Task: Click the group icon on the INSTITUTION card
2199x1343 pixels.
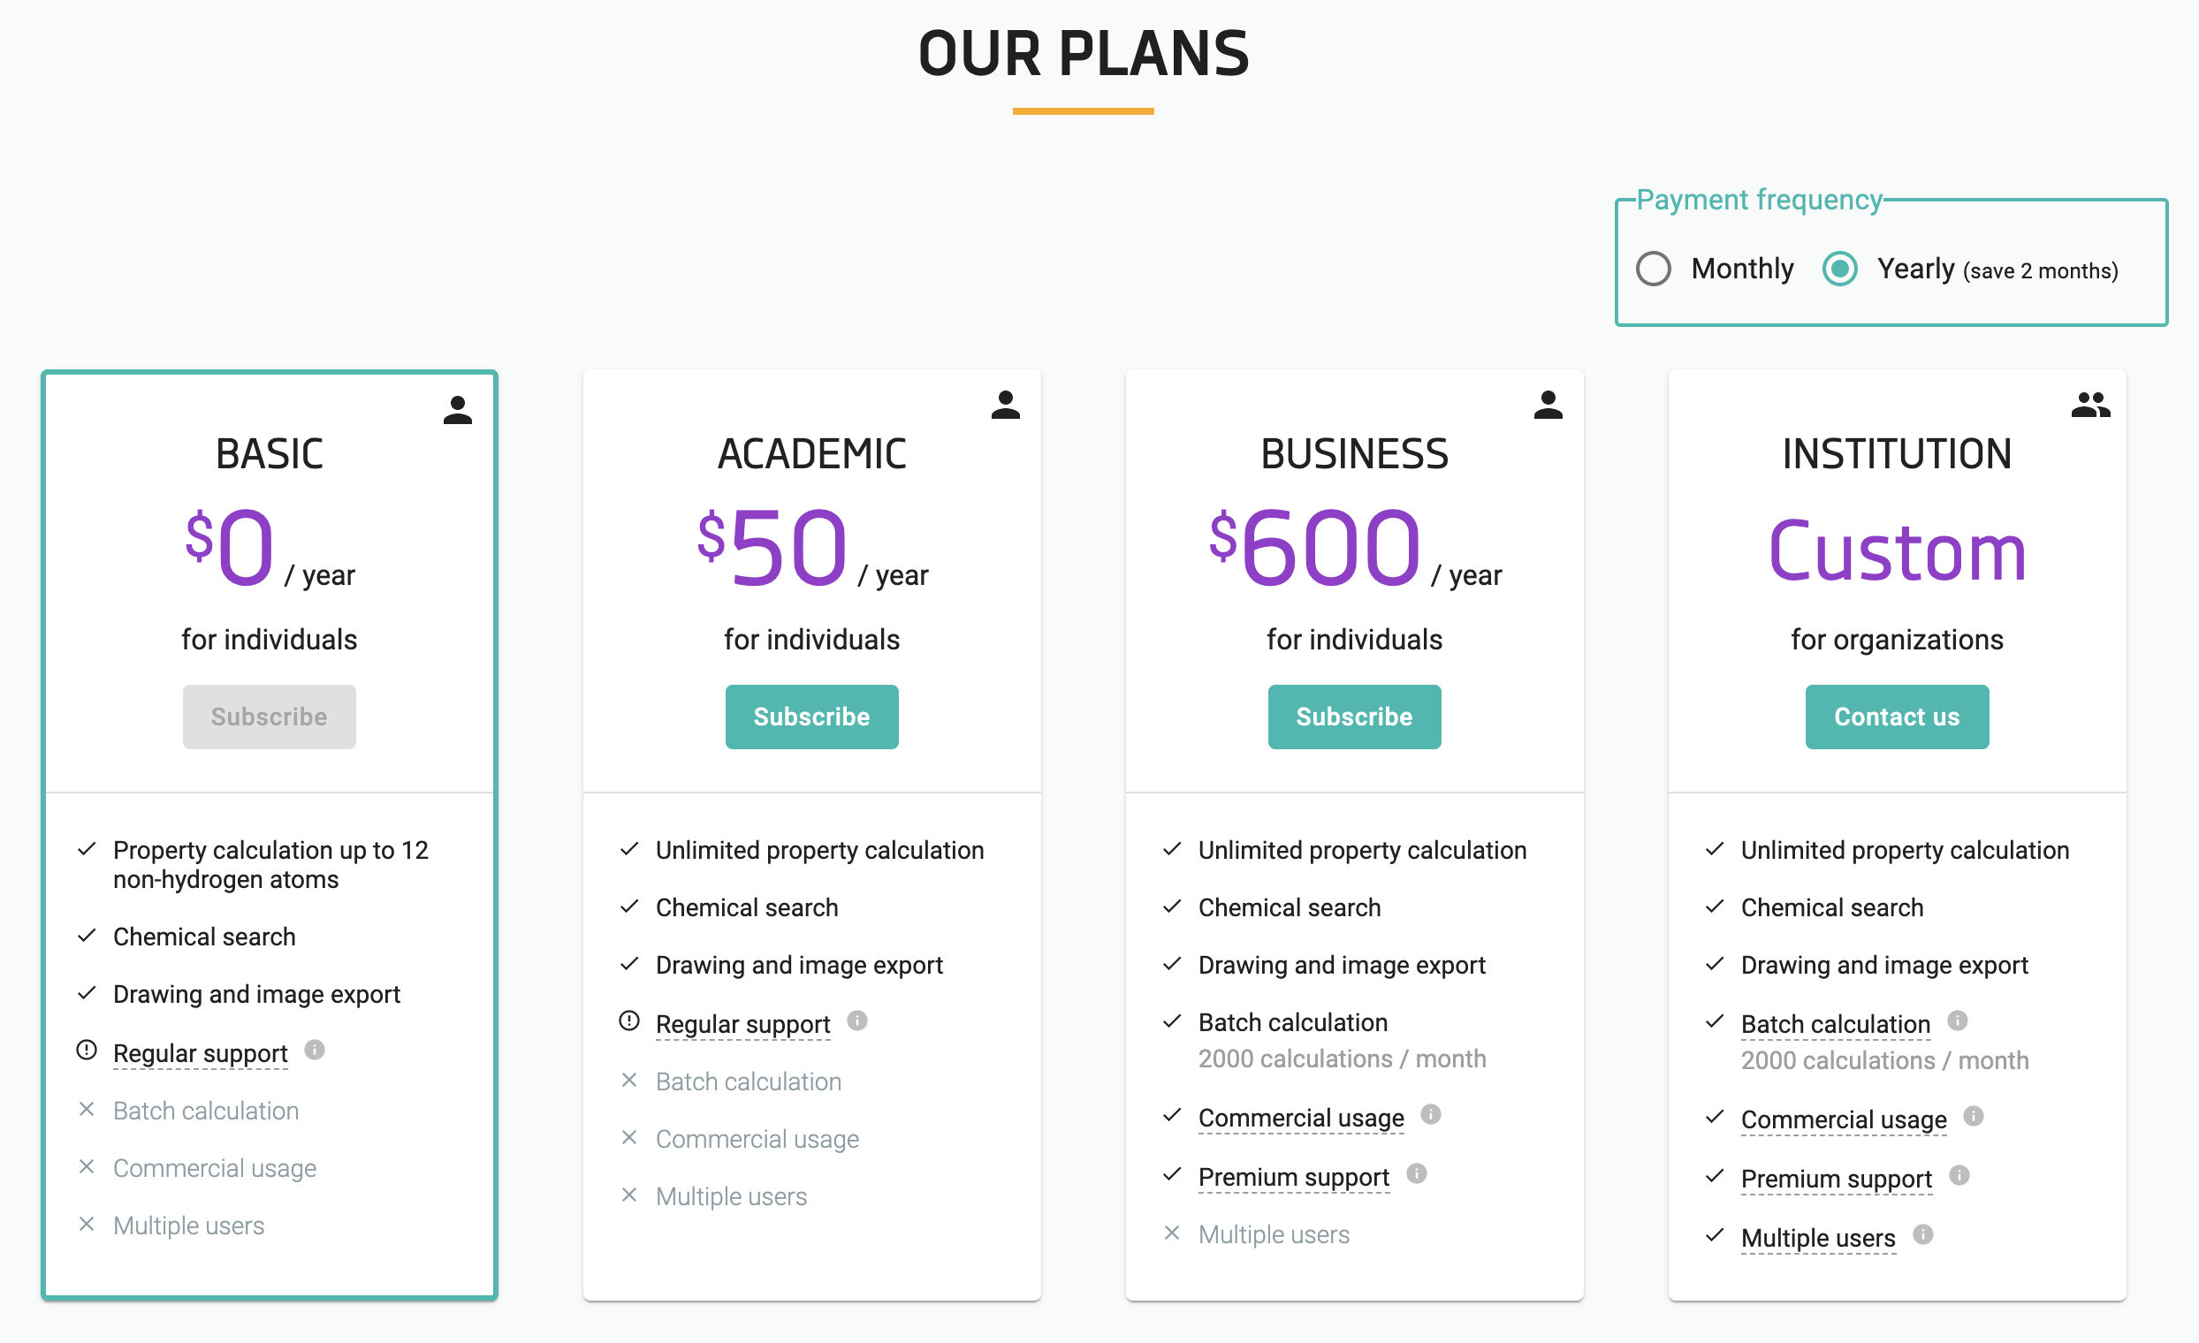Action: tap(2092, 406)
